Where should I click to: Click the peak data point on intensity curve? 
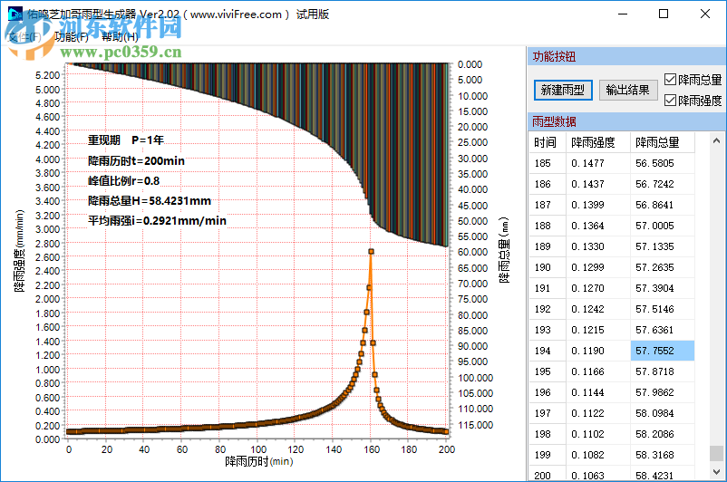tap(371, 252)
